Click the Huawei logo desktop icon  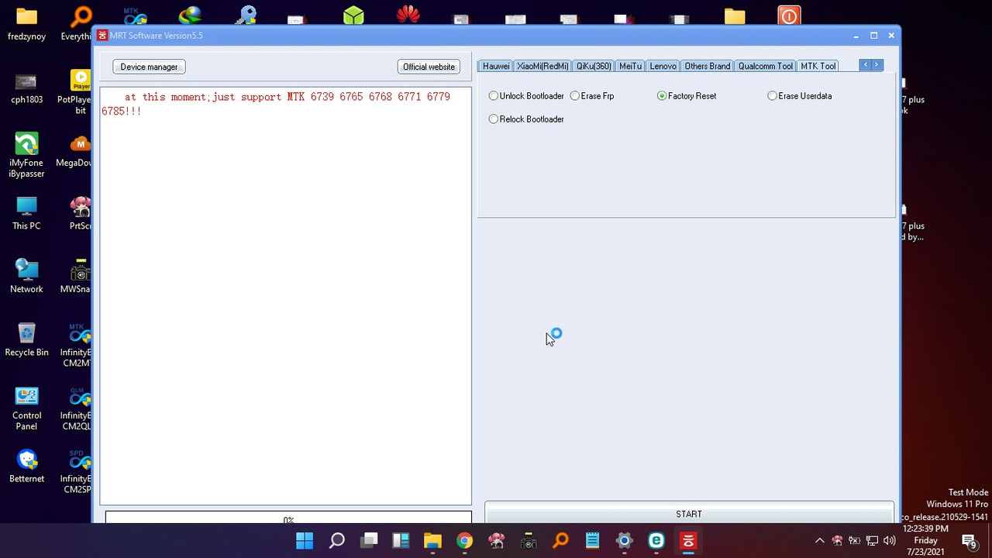click(408, 15)
